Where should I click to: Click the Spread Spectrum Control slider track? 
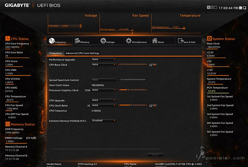[x=133, y=80]
